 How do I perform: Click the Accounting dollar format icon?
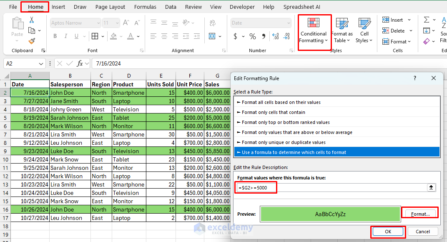[235, 36]
